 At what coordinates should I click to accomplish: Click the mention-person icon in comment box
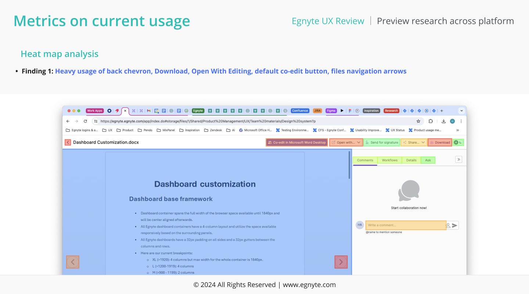[448, 226]
